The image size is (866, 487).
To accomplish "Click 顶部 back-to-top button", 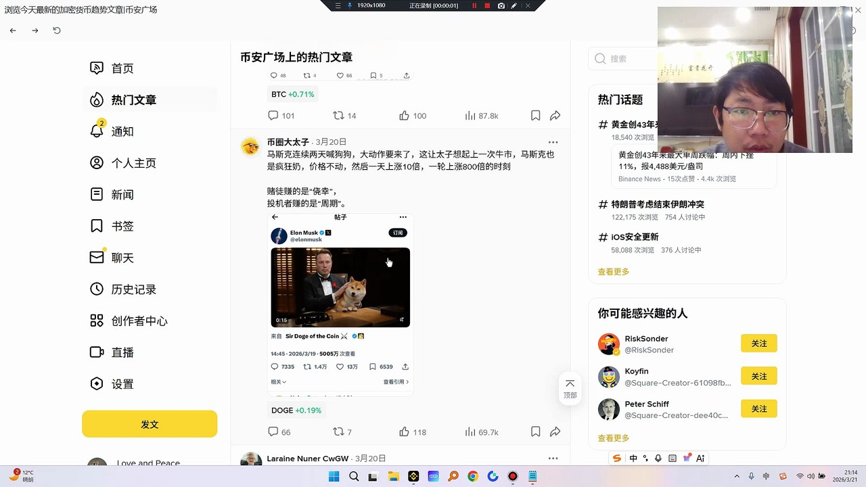I will tap(570, 389).
